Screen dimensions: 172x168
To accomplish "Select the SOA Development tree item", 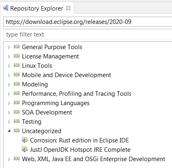I will 47,112.
